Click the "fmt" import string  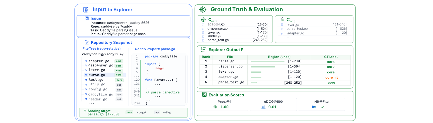click(160, 69)
